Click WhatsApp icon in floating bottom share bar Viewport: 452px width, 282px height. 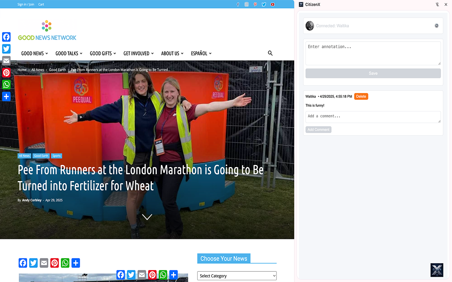coord(163,275)
